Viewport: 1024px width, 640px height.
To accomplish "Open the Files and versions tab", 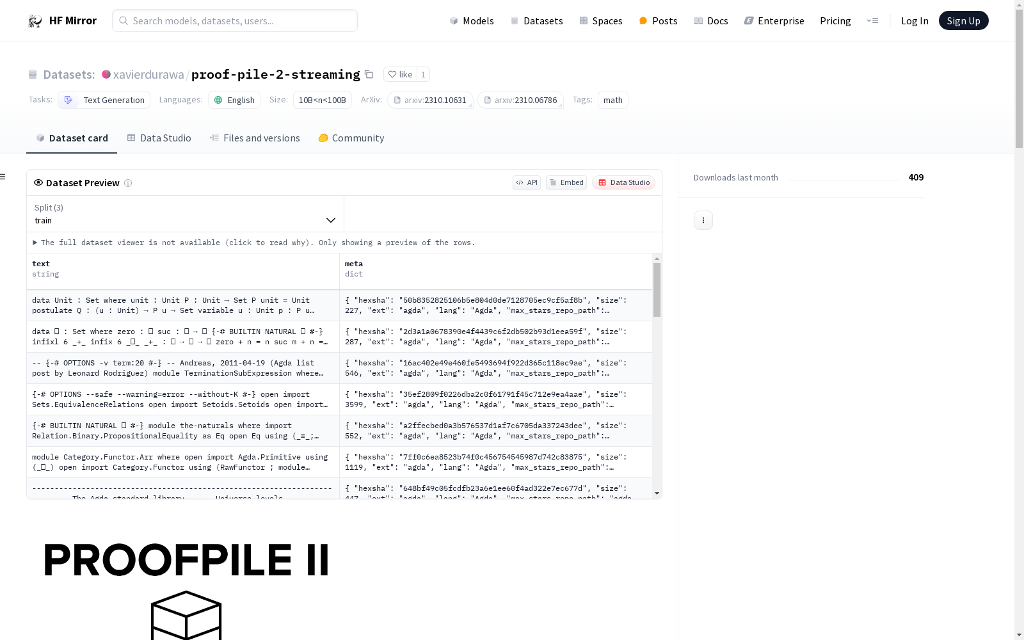I will pos(255,138).
